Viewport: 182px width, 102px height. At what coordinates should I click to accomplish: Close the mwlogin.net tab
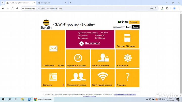(66, 3)
